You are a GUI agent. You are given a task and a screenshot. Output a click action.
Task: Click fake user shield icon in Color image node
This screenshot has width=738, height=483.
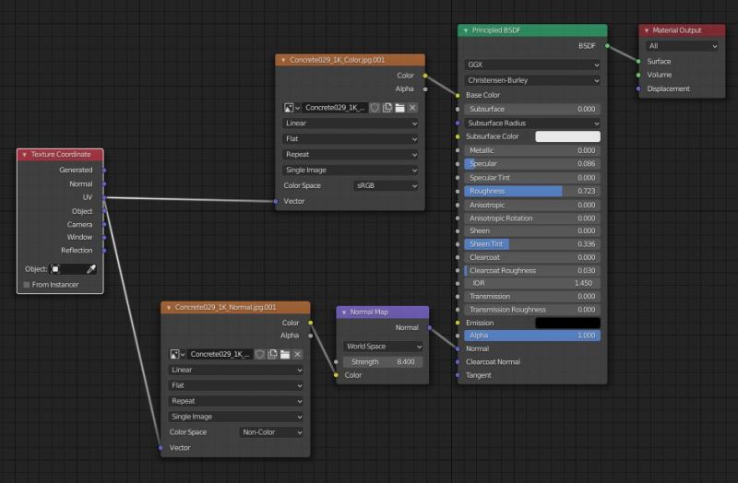click(x=375, y=108)
